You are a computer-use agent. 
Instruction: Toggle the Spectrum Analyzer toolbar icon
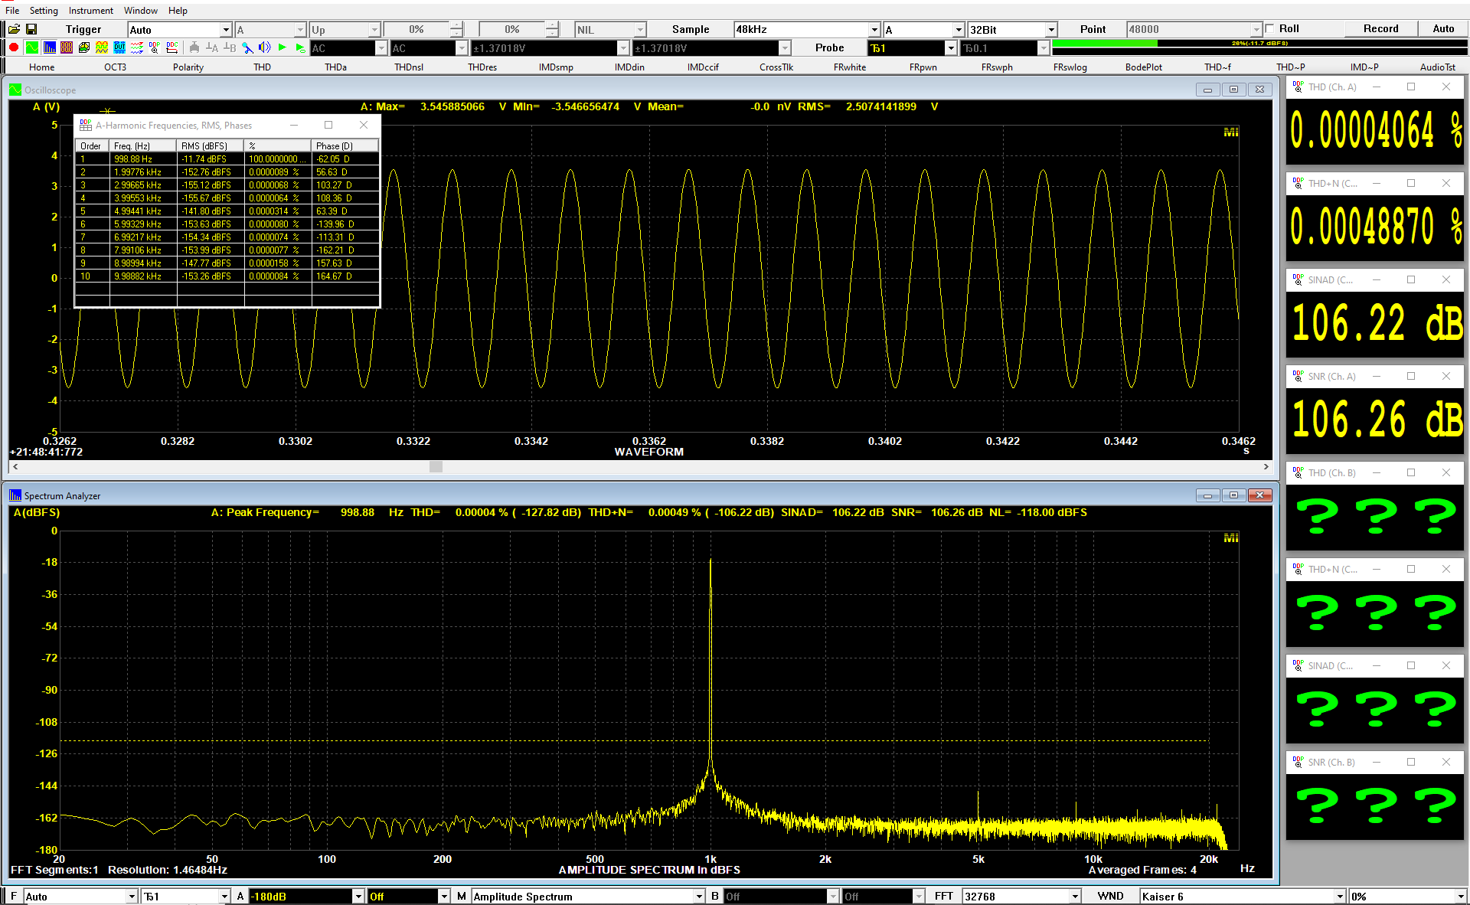click(x=49, y=47)
